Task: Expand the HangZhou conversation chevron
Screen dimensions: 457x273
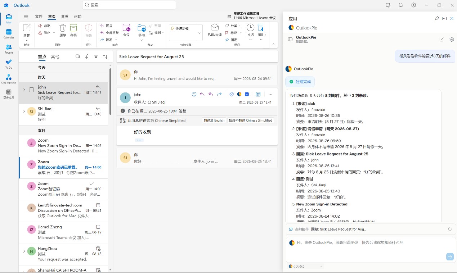Action: [24, 251]
